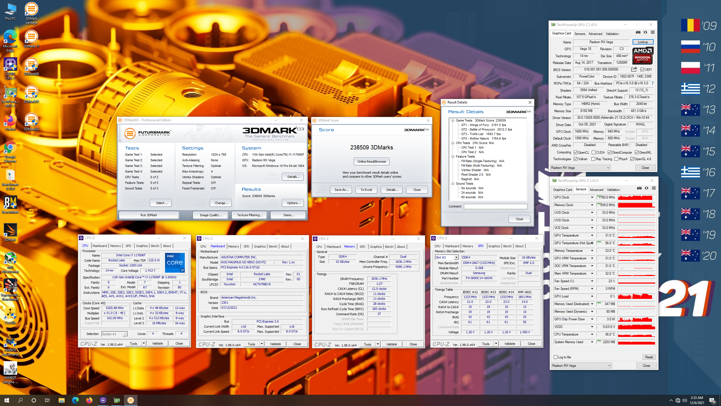Toggle the OpenCL checkbox in GPU-Z
The image size is (721, 406).
(x=576, y=153)
